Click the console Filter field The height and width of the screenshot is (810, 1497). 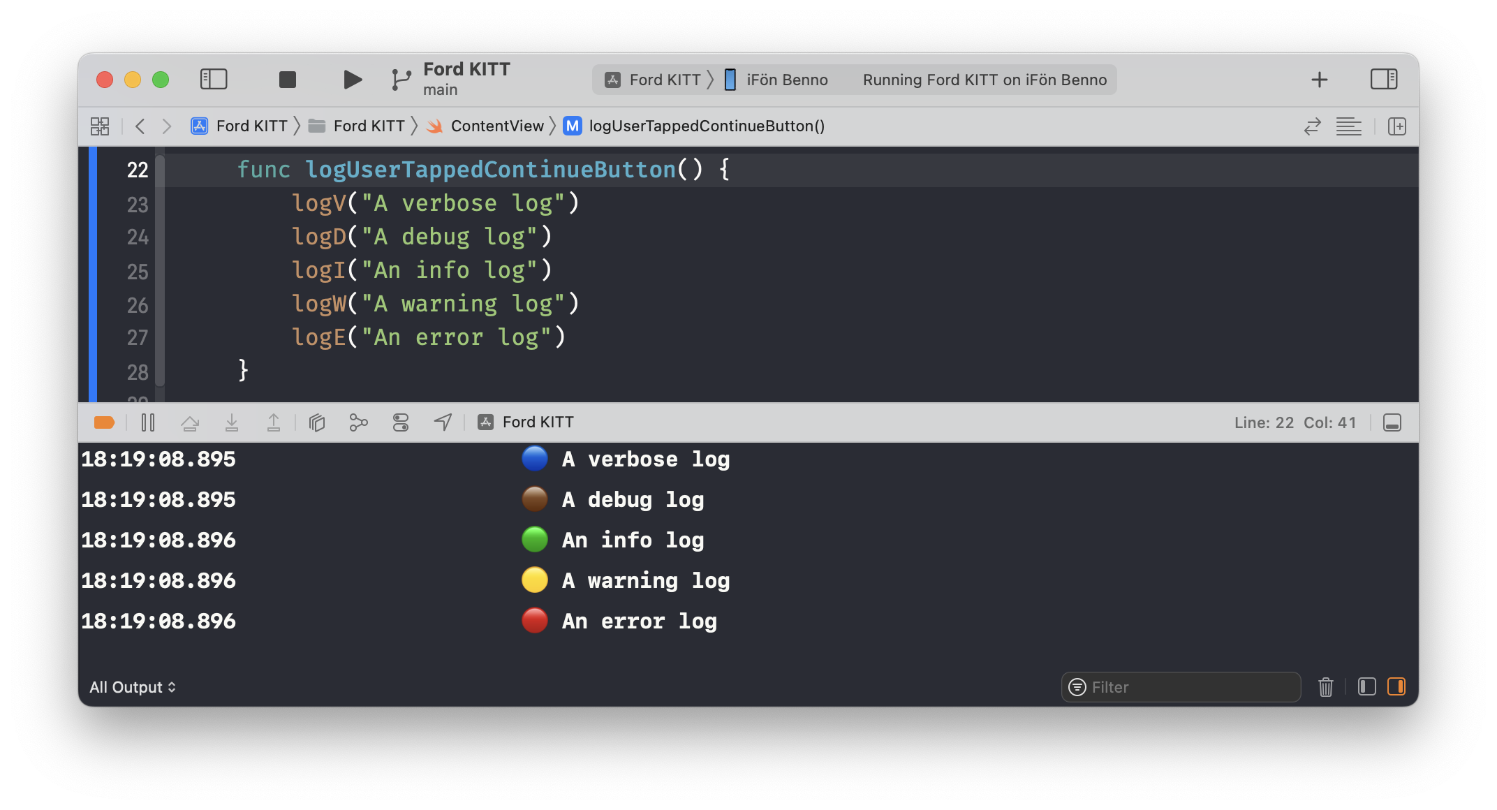1181,687
